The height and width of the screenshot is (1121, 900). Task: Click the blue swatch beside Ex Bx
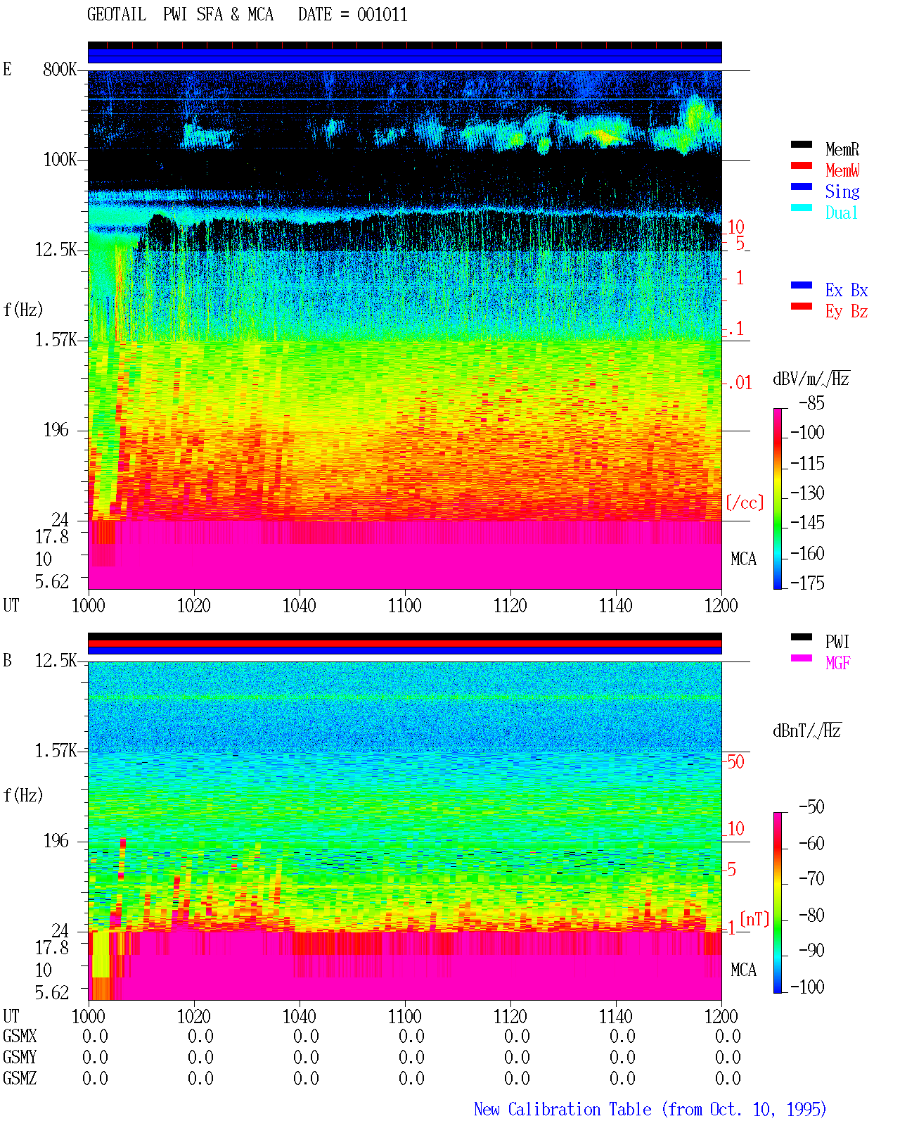coord(801,285)
